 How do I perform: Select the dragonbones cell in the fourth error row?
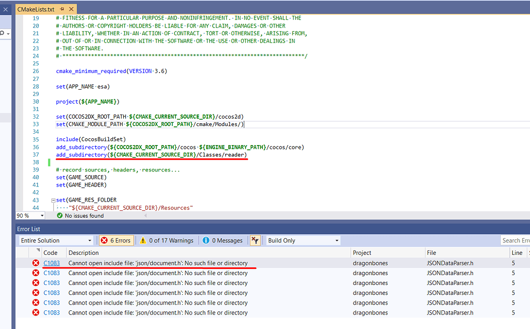click(x=370, y=293)
